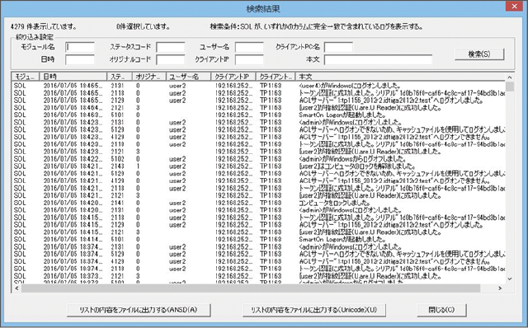The width and height of the screenshot is (528, 328).
Task: Close the 検索結果 window with X
Action: (x=515, y=7)
